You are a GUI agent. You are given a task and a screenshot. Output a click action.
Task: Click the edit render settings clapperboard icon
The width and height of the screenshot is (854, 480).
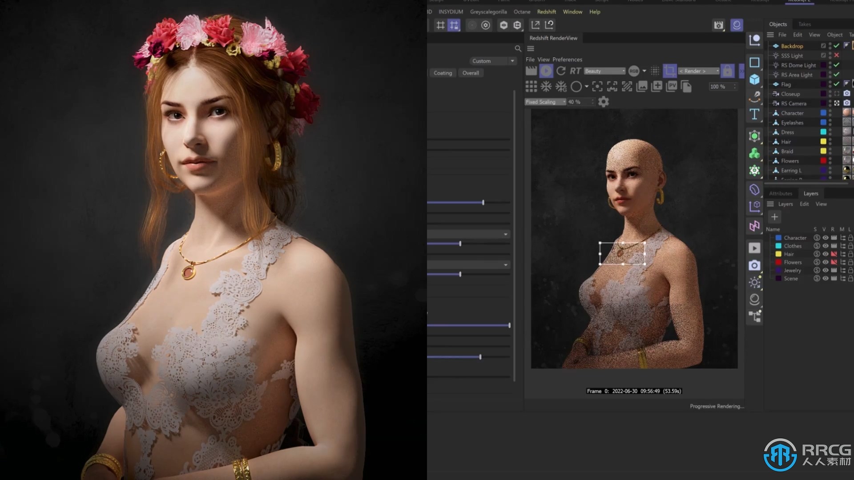[x=718, y=25]
